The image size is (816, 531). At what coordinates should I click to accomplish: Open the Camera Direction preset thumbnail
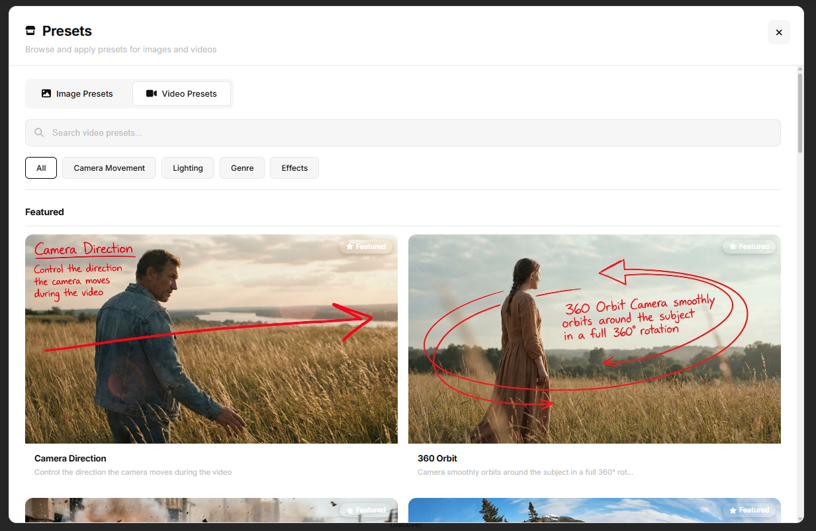211,338
